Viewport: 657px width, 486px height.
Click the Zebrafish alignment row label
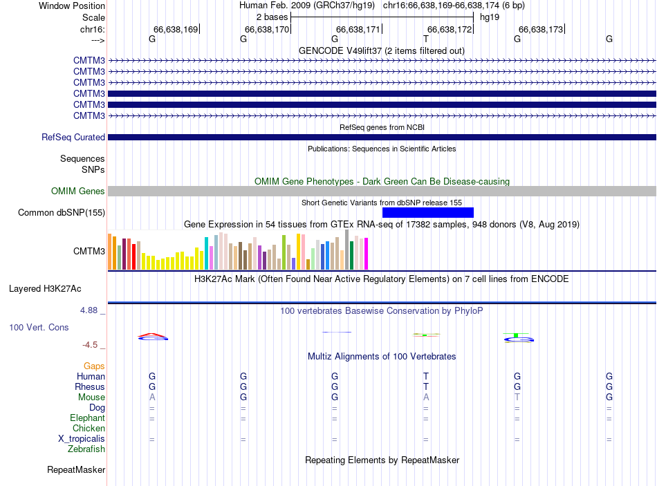point(86,449)
